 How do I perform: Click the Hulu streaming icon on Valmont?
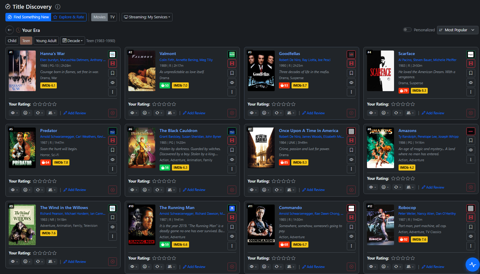(x=232, y=54)
